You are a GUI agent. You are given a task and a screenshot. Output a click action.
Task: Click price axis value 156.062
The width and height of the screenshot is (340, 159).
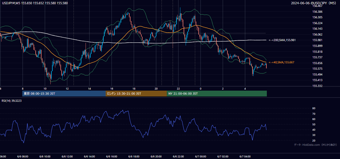click(317, 34)
